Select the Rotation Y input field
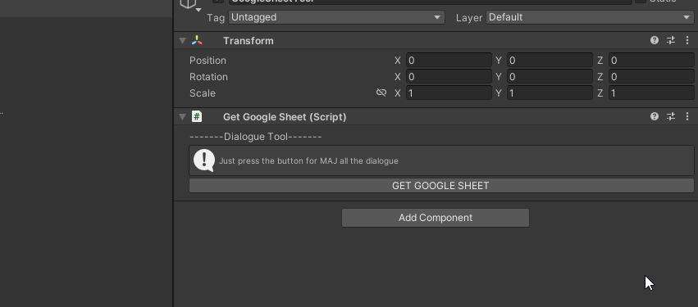698x307 pixels. 550,76
